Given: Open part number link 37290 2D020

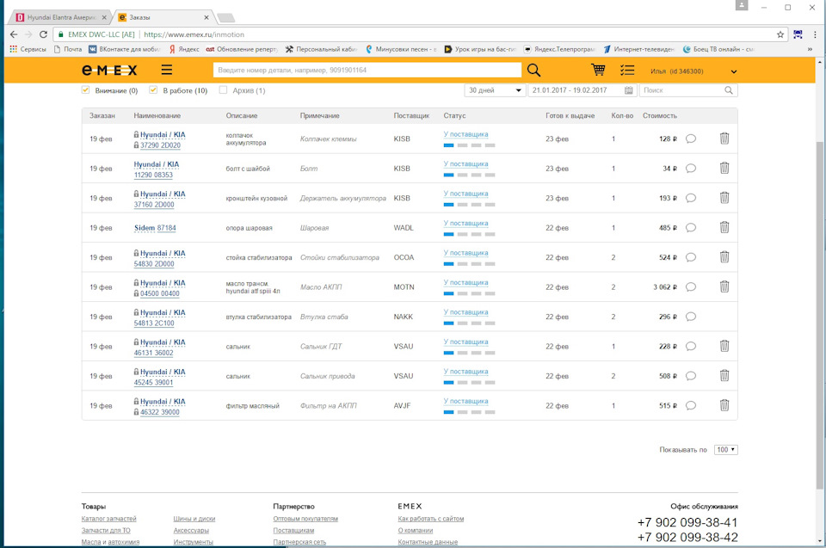Looking at the screenshot, I should 160,145.
